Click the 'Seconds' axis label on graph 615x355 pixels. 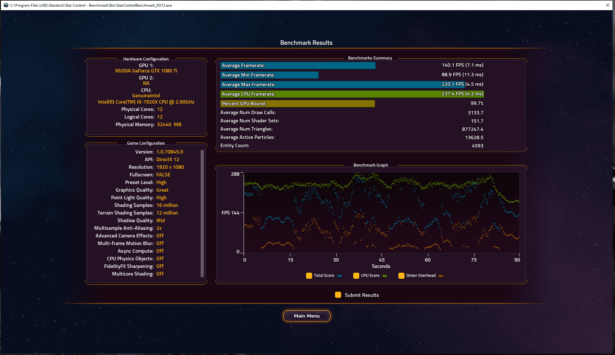(x=381, y=266)
